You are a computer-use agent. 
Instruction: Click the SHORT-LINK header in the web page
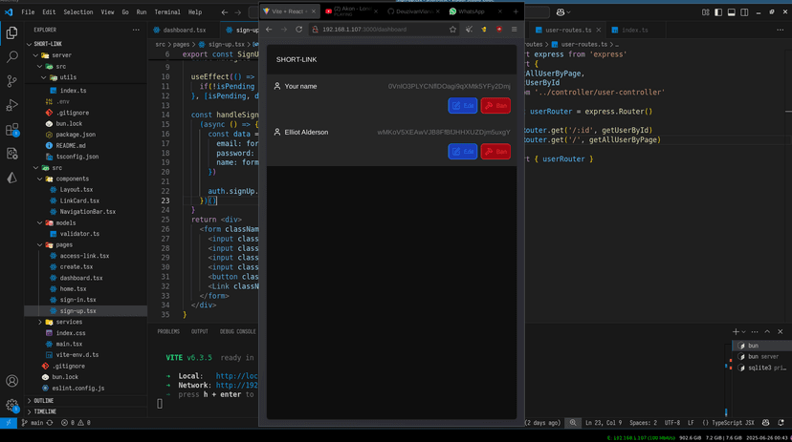pyautogui.click(x=297, y=59)
